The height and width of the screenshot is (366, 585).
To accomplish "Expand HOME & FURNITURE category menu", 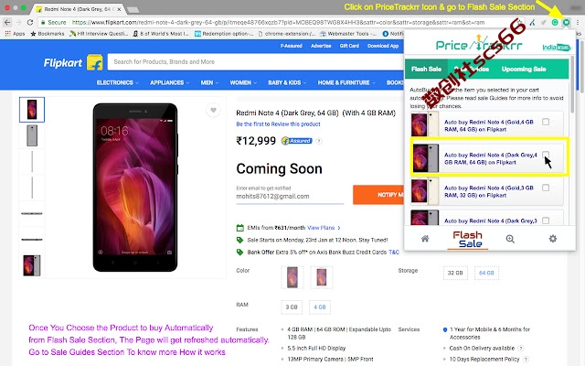I will click(x=346, y=82).
